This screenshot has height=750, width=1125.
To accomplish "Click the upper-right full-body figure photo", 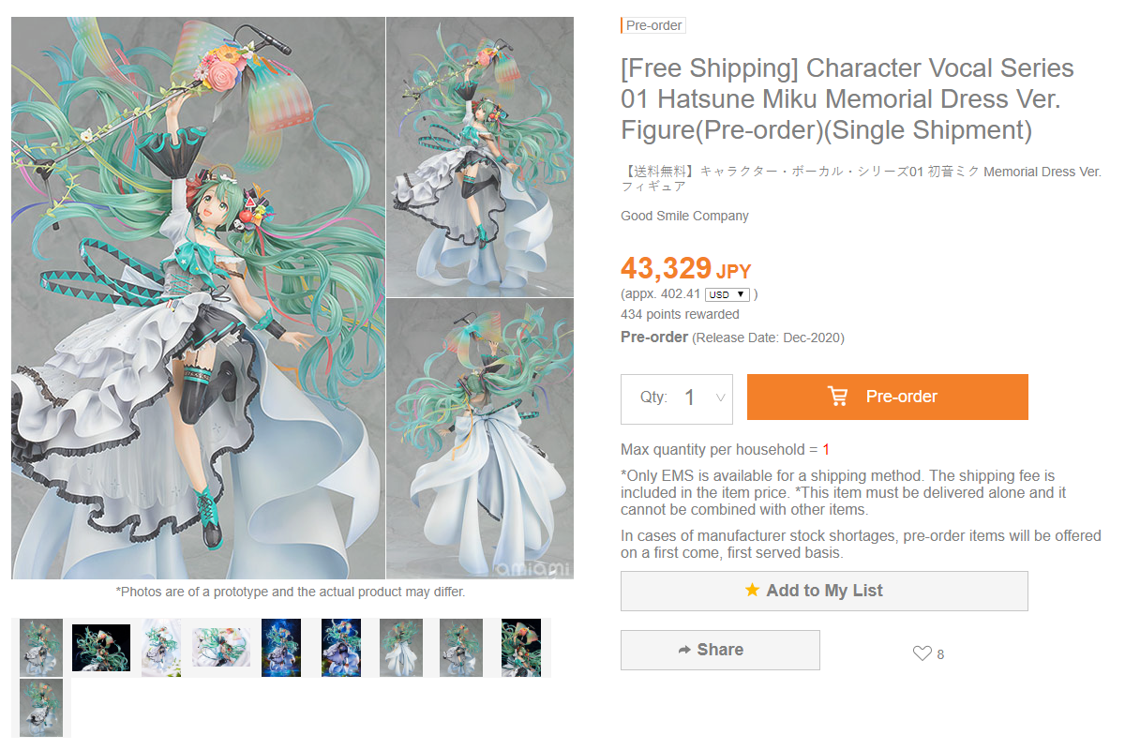I will (479, 157).
